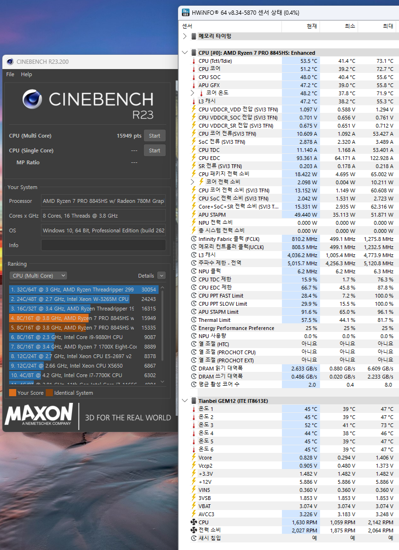Click fan icon beside CPU RPM row
The width and height of the screenshot is (399, 550).
193,522
